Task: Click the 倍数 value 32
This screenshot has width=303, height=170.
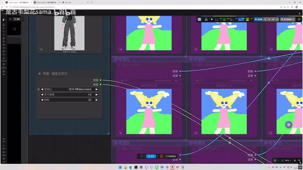Action: coord(89,100)
